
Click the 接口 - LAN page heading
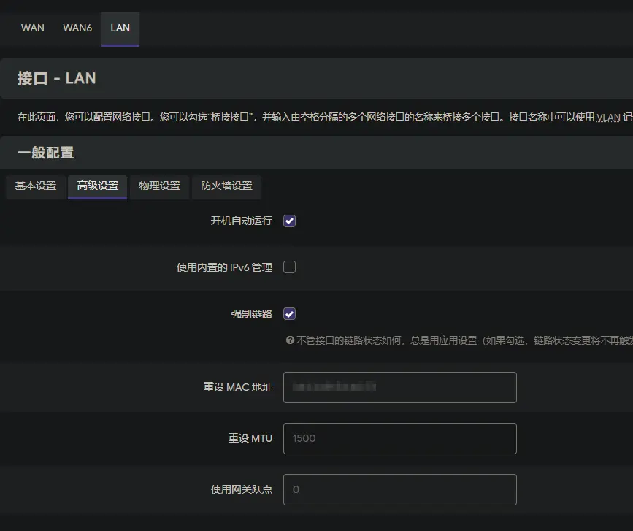click(56, 78)
